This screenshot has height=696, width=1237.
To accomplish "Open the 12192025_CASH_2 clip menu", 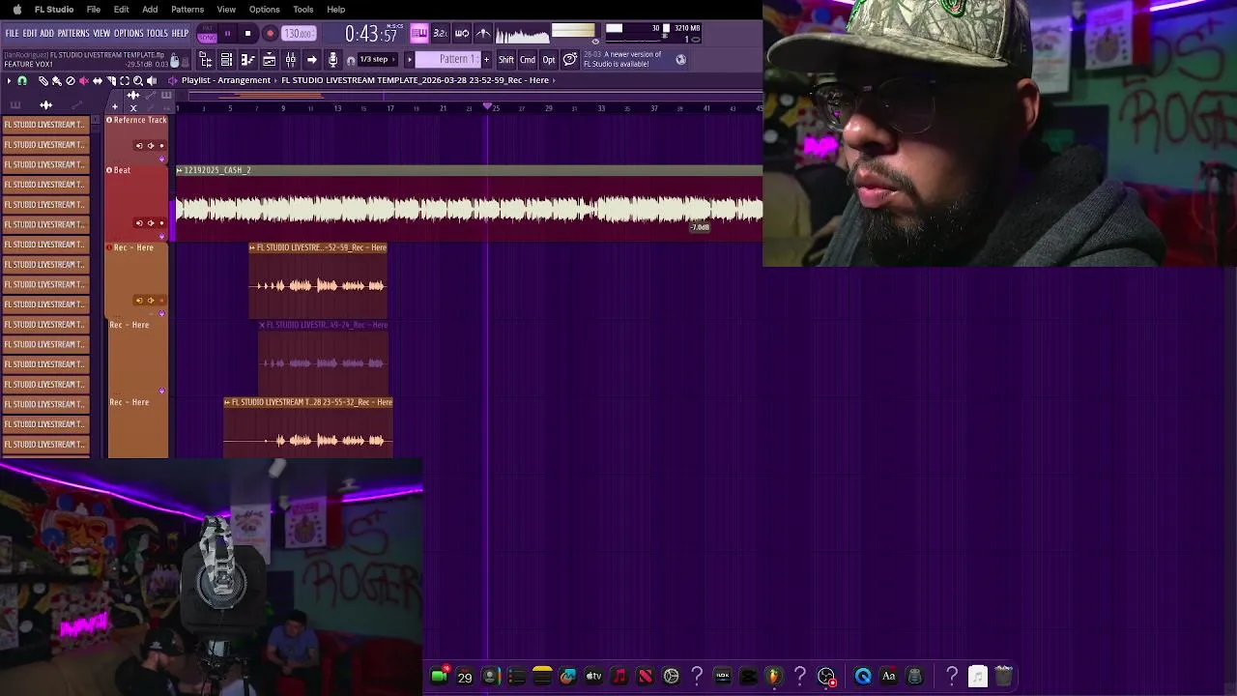I will point(179,170).
